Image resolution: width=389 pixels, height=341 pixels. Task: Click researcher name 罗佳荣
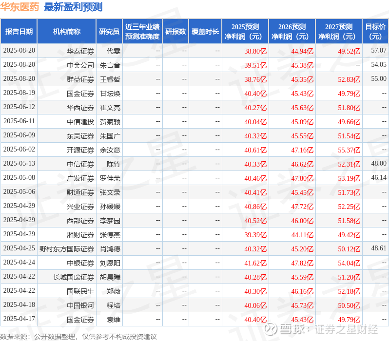click(x=110, y=179)
